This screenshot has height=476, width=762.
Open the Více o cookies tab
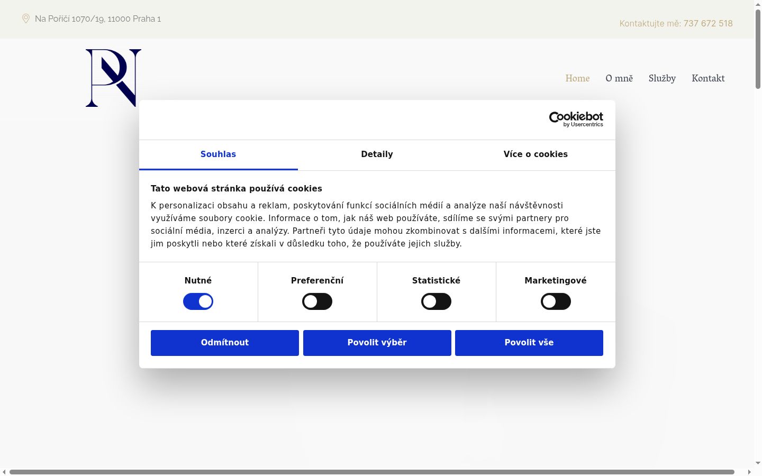tap(536, 154)
